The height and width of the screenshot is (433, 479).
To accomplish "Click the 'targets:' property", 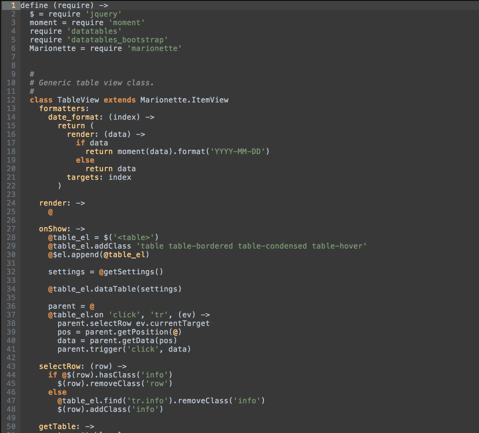I will coord(85,177).
